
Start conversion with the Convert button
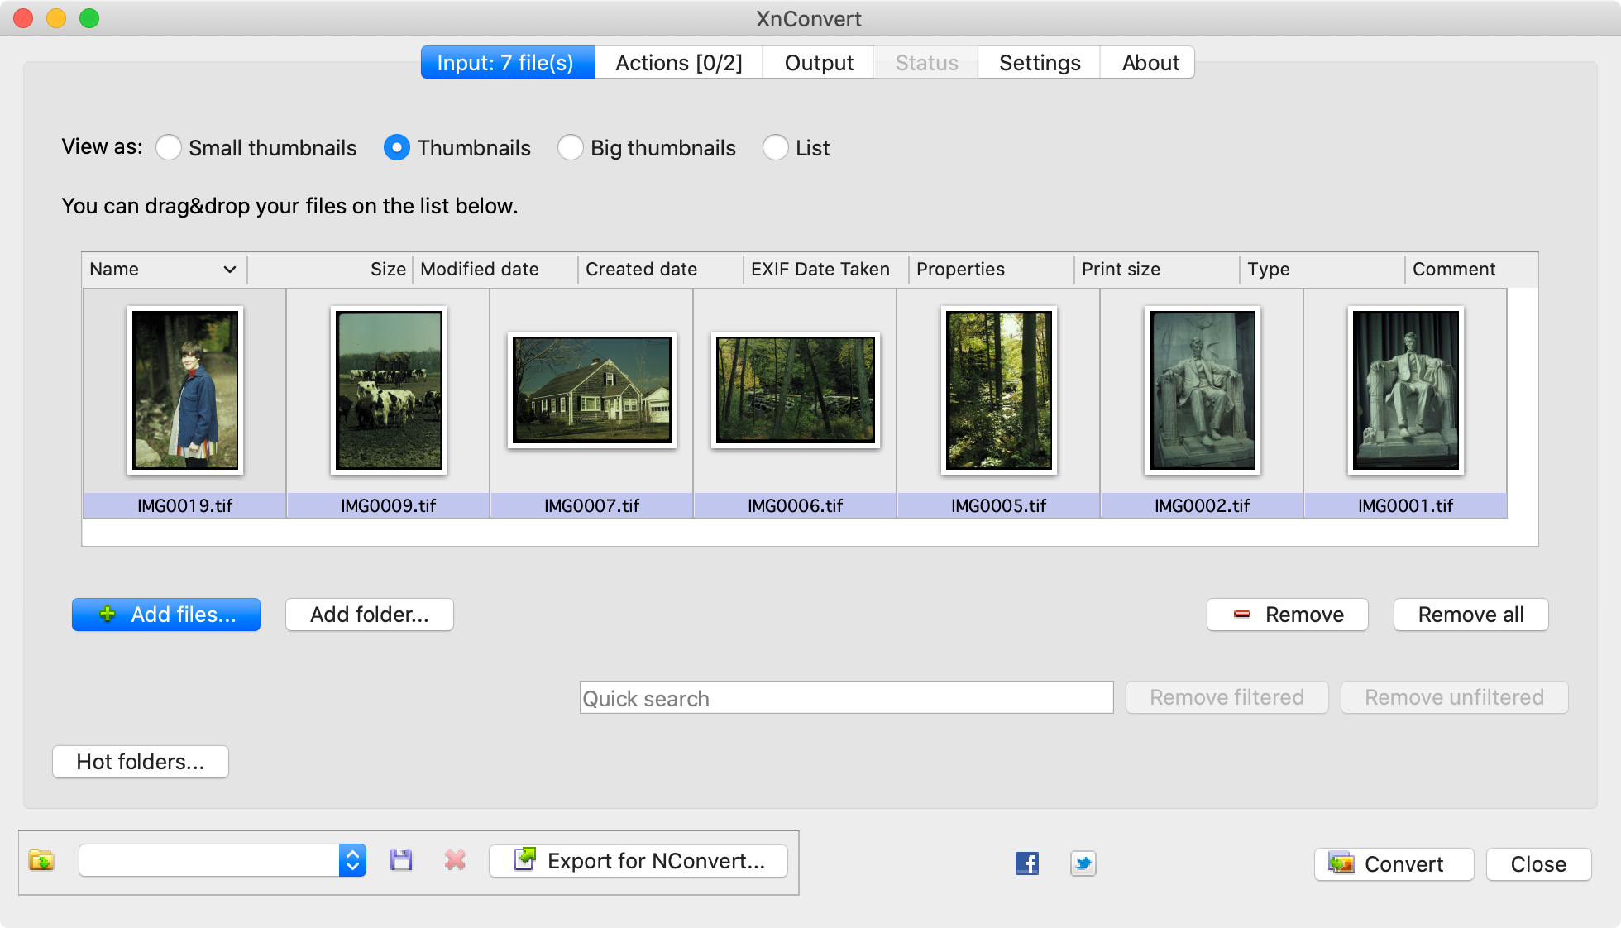pos(1394,864)
